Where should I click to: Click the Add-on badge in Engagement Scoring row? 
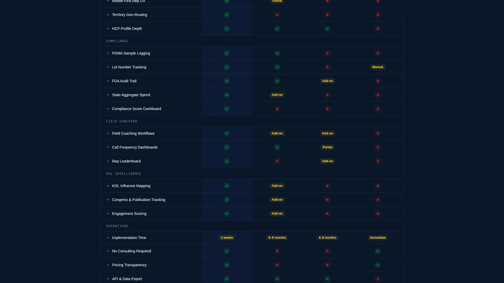point(277,214)
